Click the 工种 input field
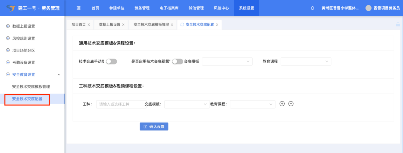The width and height of the screenshot is (403, 153). point(121,104)
